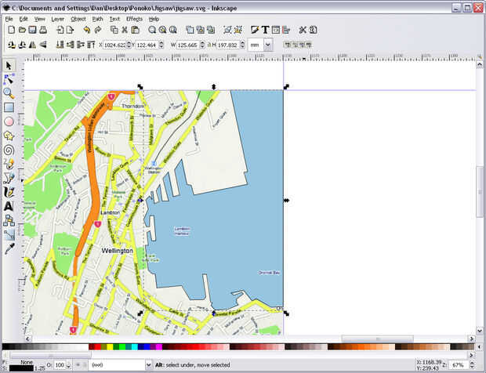Open the Path menu
The height and width of the screenshot is (373, 486).
(x=98, y=19)
